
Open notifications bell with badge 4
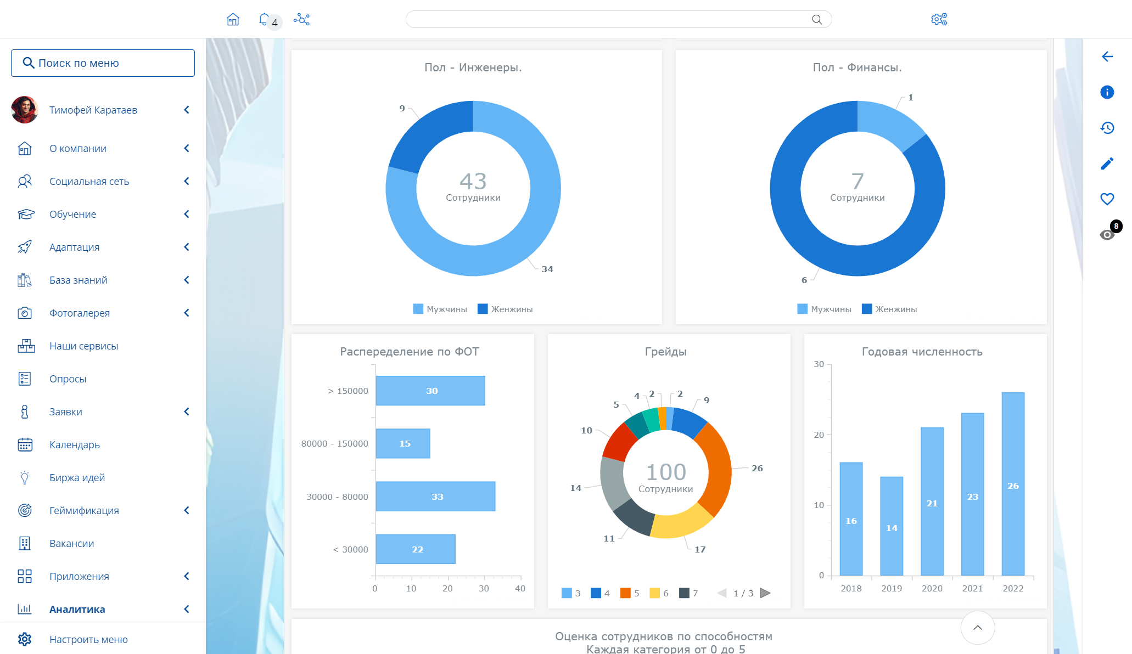point(264,20)
